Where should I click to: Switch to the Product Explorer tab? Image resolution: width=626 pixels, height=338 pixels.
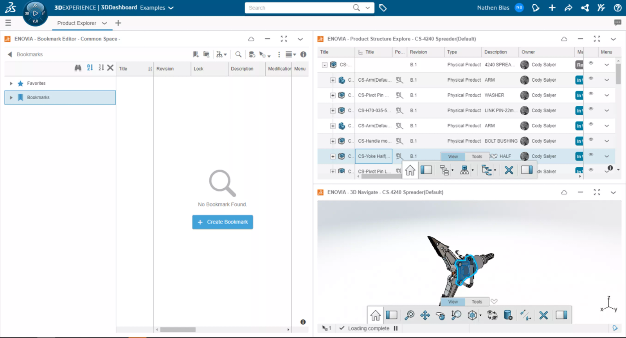click(77, 23)
